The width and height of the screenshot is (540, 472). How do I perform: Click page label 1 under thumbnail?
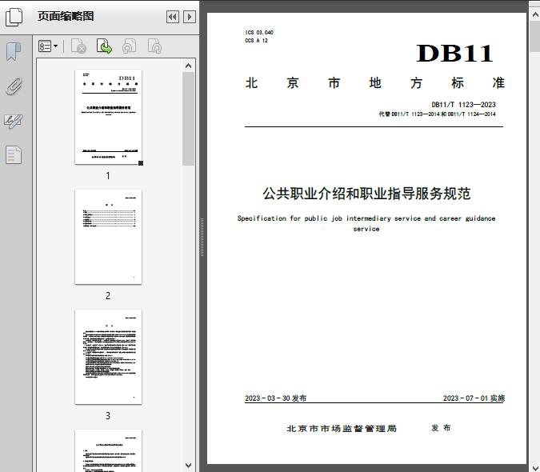point(108,175)
